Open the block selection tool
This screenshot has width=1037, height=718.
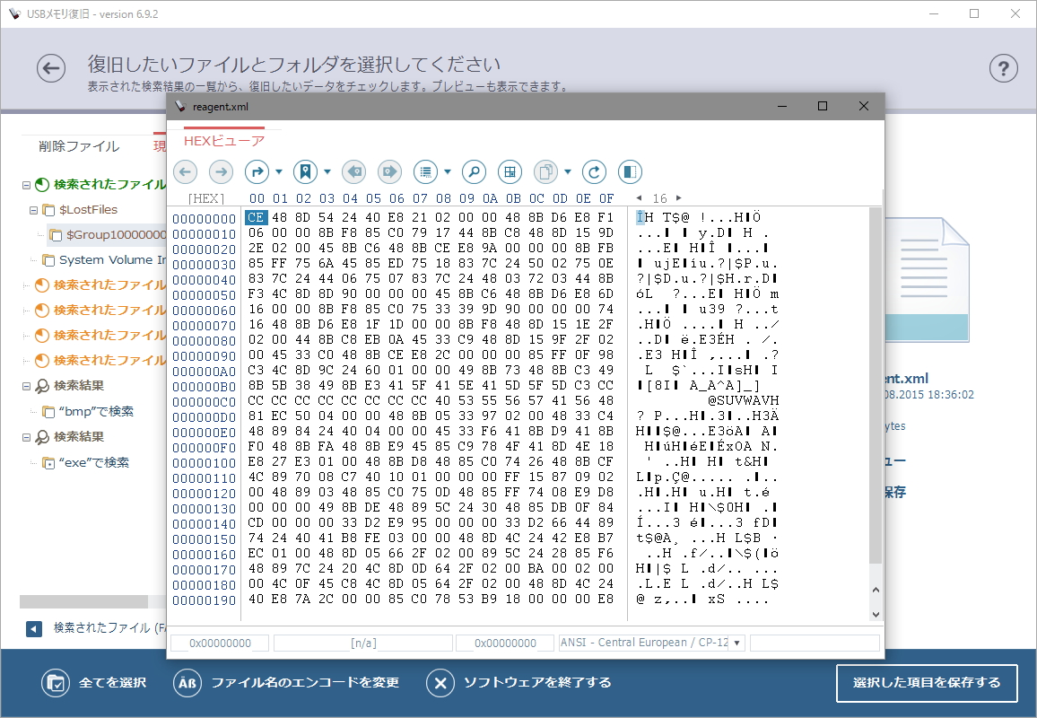[509, 171]
